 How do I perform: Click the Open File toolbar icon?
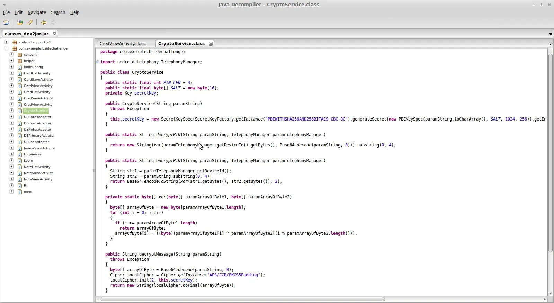coord(6,23)
